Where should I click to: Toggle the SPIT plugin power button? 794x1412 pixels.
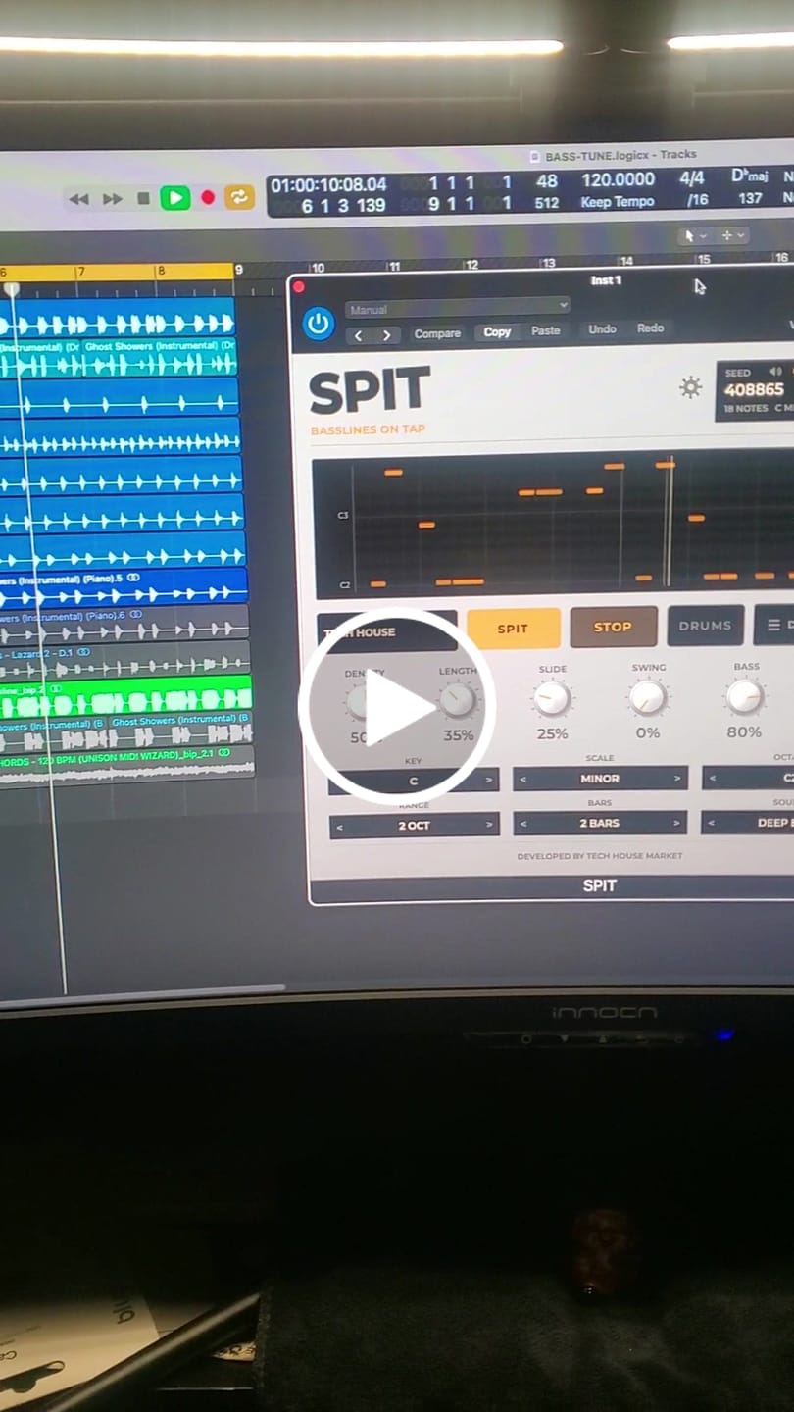[x=319, y=324]
